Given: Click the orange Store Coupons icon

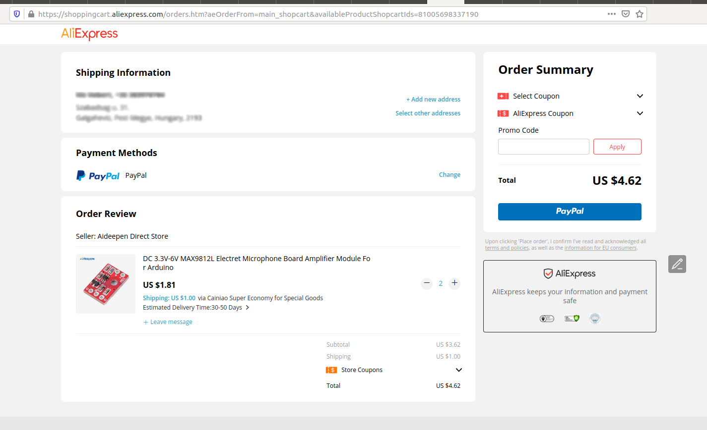Looking at the screenshot, I should [331, 370].
